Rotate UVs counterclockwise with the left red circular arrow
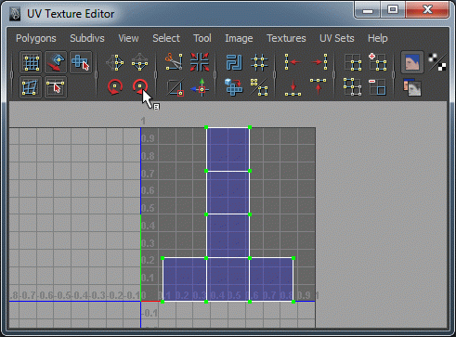Viewport: 456px width, 337px height. (x=115, y=87)
